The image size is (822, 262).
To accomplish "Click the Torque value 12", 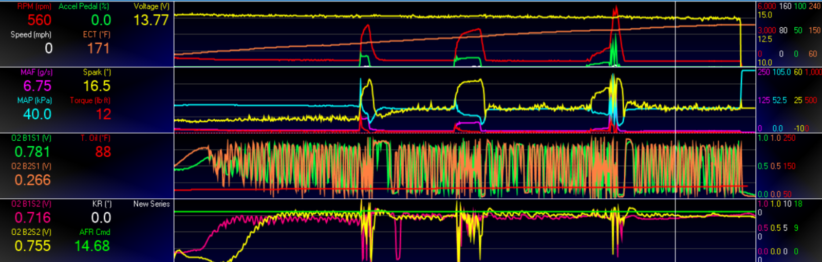I will 104,114.
